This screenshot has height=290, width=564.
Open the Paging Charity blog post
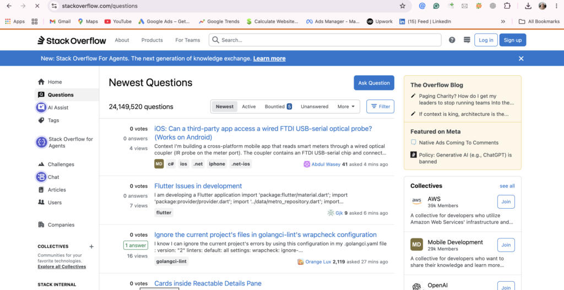click(x=467, y=99)
